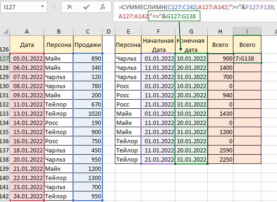Select row 142 header
The image size is (277, 202).
click(x=5, y=196)
